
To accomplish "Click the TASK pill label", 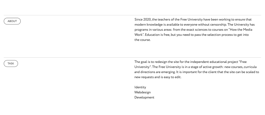I will pyautogui.click(x=11, y=64).
